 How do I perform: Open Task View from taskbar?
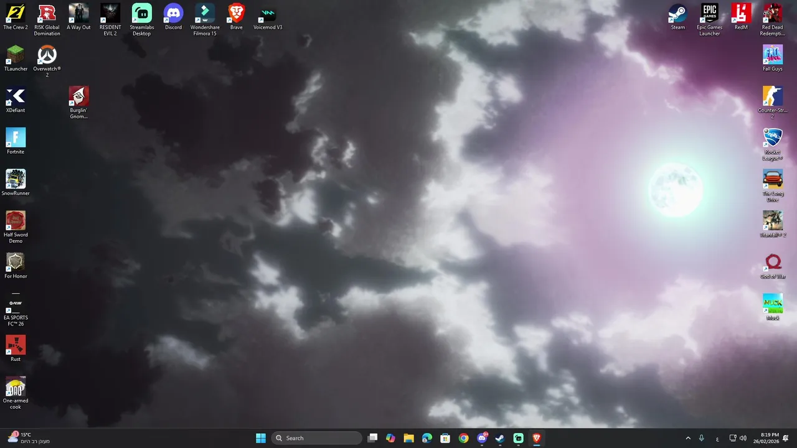372,438
